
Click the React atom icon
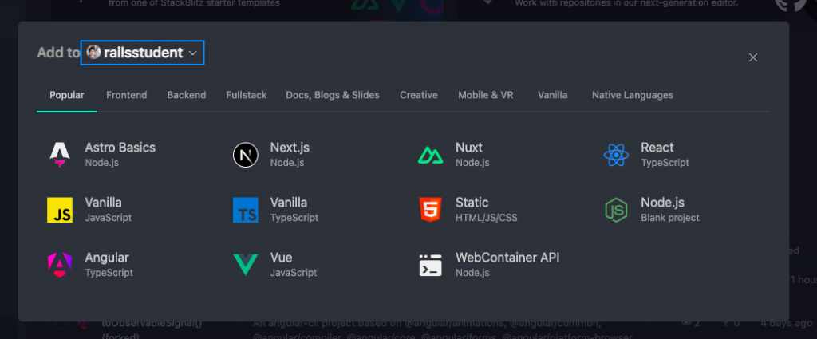pyautogui.click(x=616, y=155)
